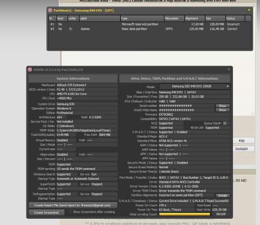Click the Status column header
260x225 pixels.
[x=235, y=18]
